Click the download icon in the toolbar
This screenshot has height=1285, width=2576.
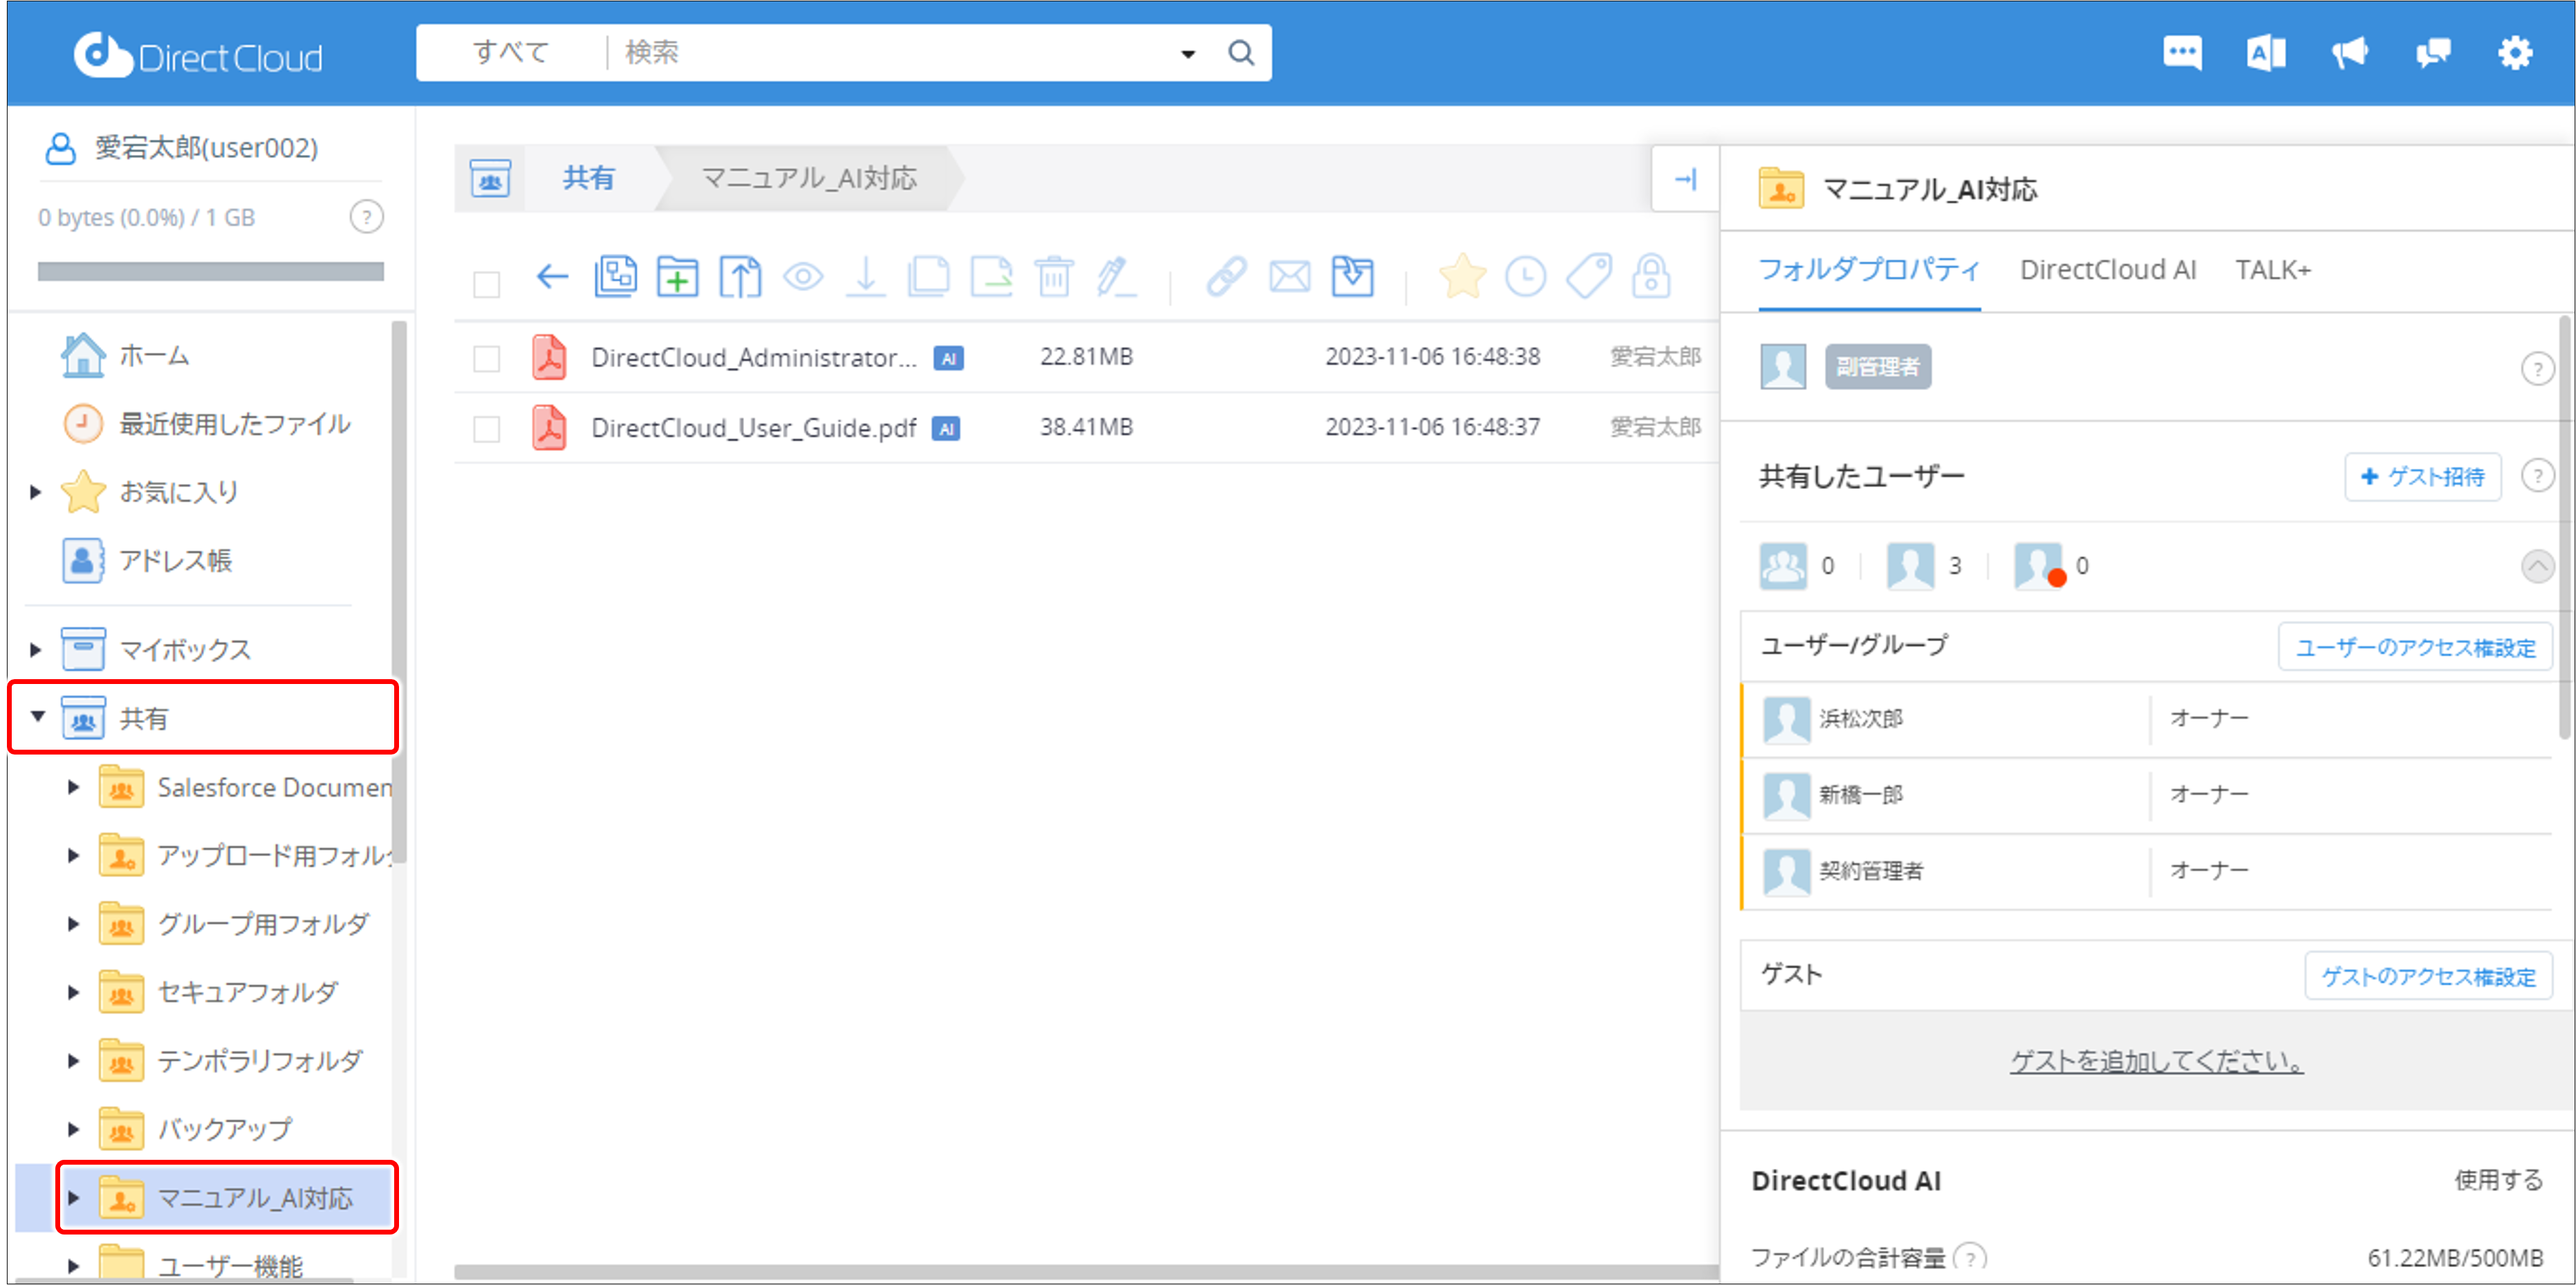(x=866, y=277)
